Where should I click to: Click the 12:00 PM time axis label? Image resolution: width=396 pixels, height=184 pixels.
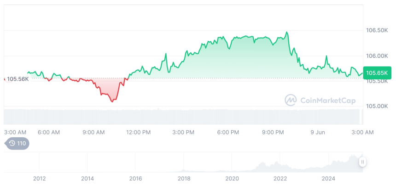pos(138,132)
